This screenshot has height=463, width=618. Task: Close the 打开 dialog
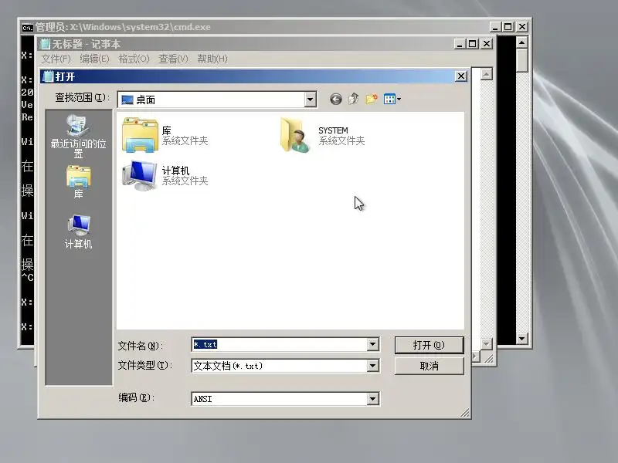pyautogui.click(x=460, y=76)
